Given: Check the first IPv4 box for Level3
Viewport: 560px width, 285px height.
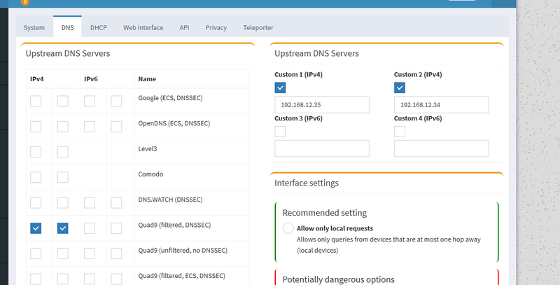Looking at the screenshot, I should [36, 152].
